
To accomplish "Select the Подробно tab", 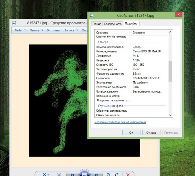I will click(131, 23).
